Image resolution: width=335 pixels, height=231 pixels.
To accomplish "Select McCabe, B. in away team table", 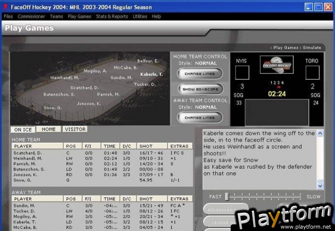I will [x=102, y=227].
